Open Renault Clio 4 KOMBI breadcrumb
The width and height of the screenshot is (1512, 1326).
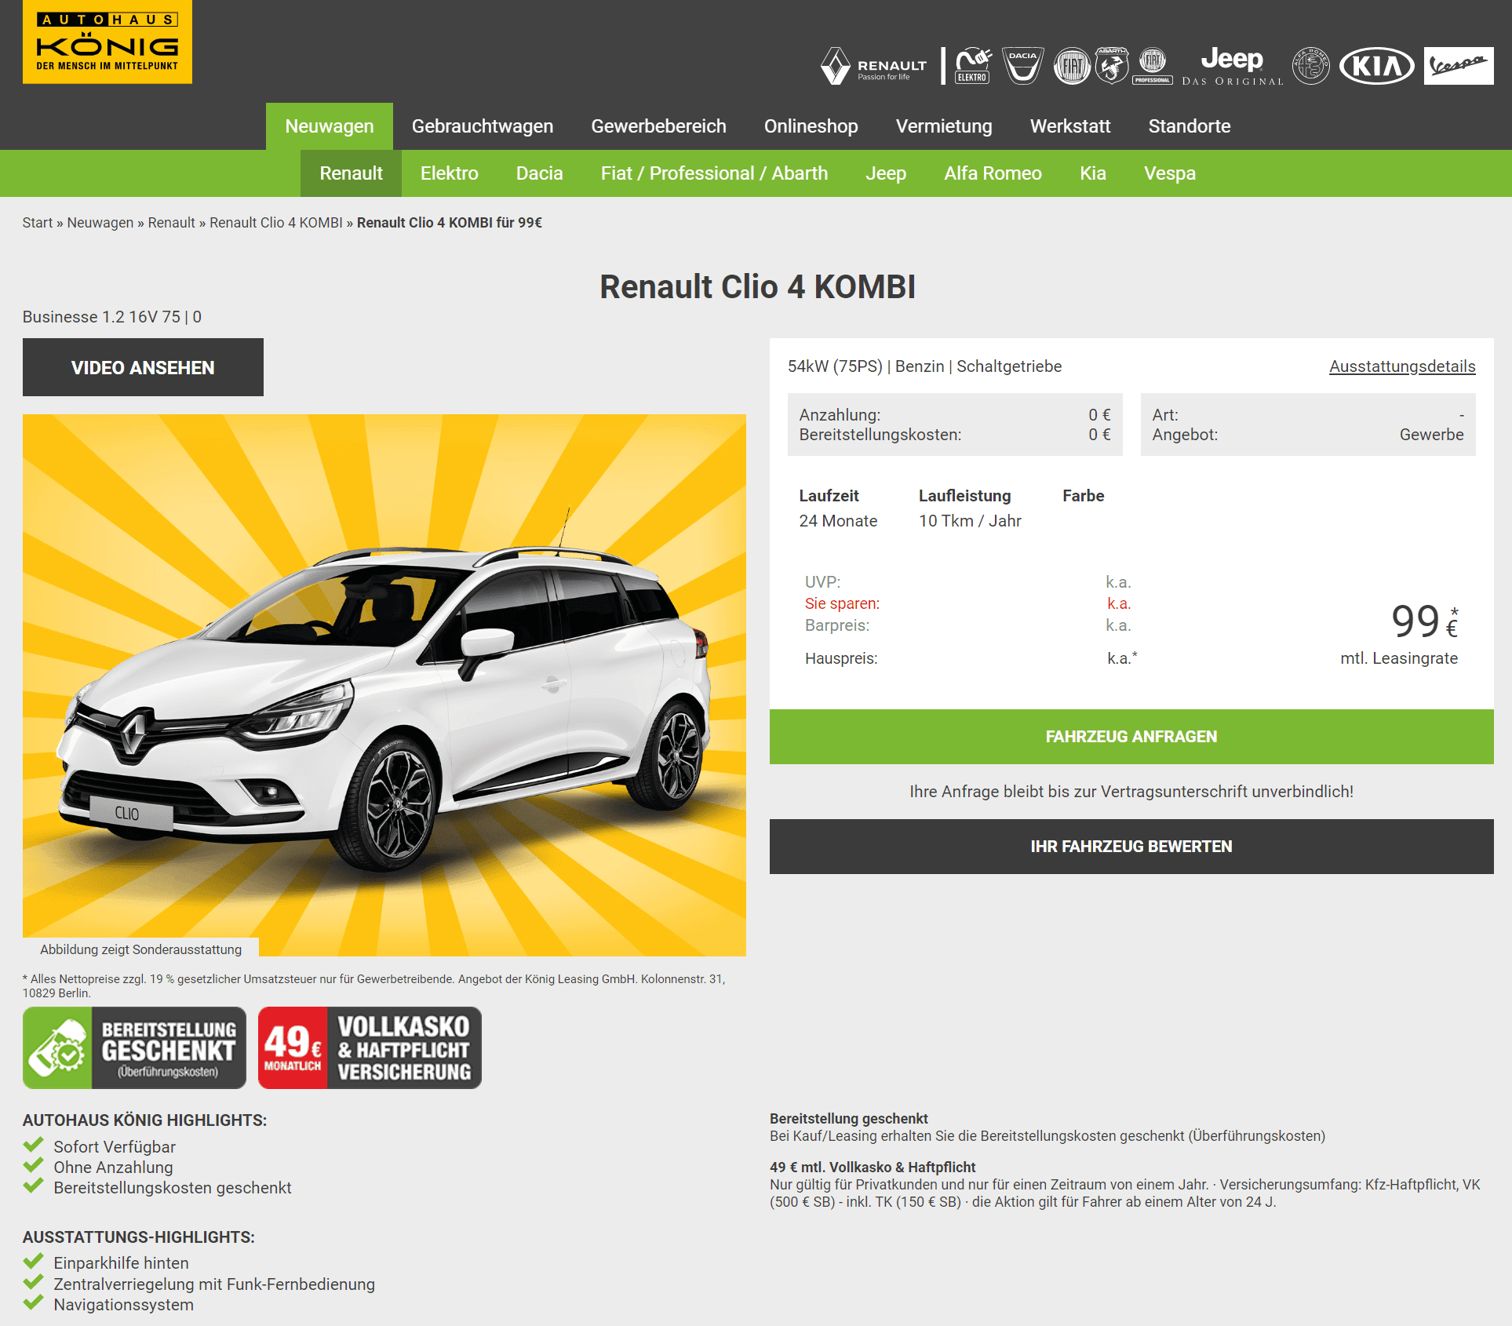click(276, 223)
